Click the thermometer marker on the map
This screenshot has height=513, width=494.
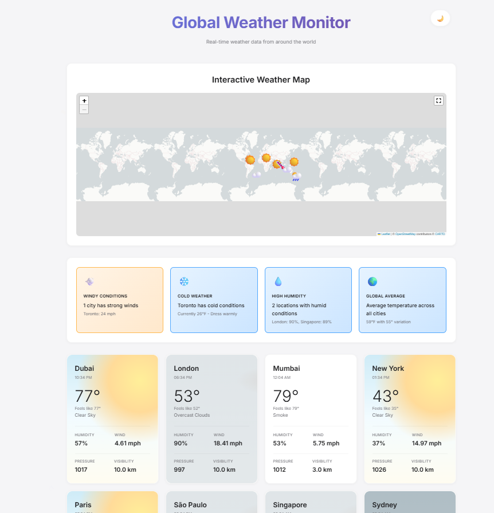[281, 165]
